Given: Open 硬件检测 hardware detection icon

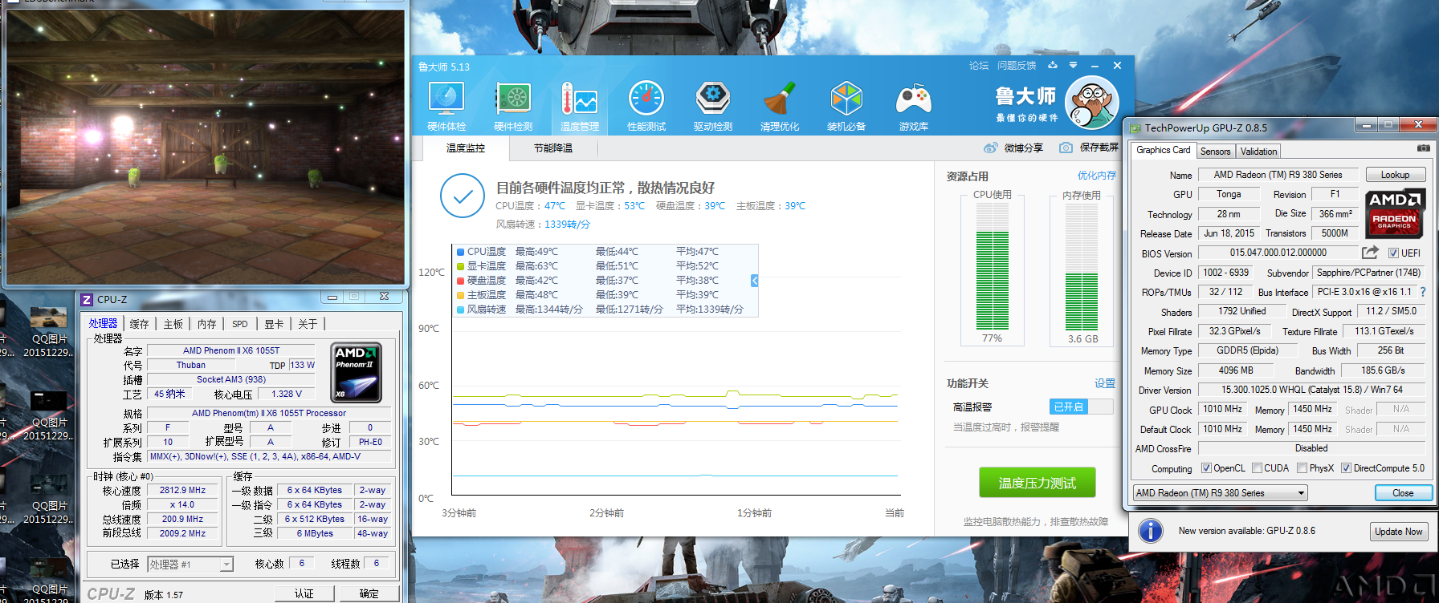Looking at the screenshot, I should [x=513, y=106].
